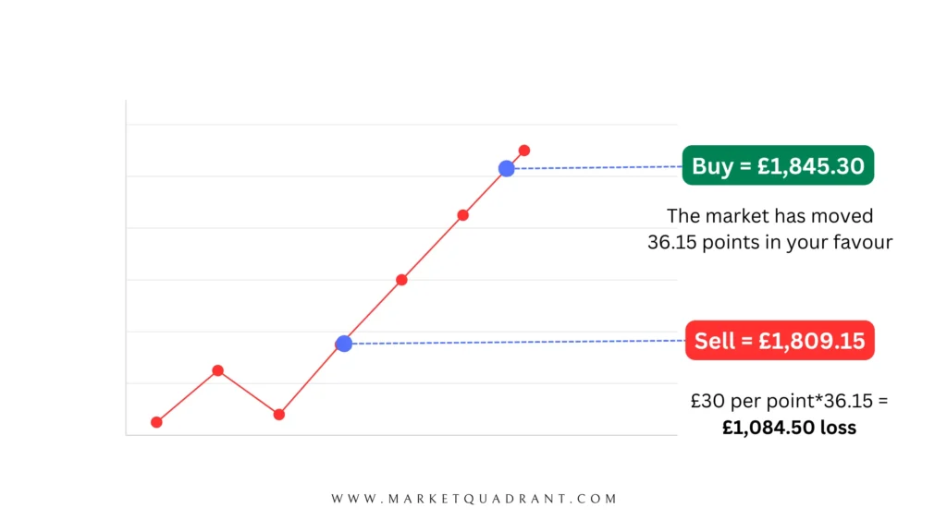Click the bottom-left first red data point
The image size is (947, 532).
(x=156, y=422)
